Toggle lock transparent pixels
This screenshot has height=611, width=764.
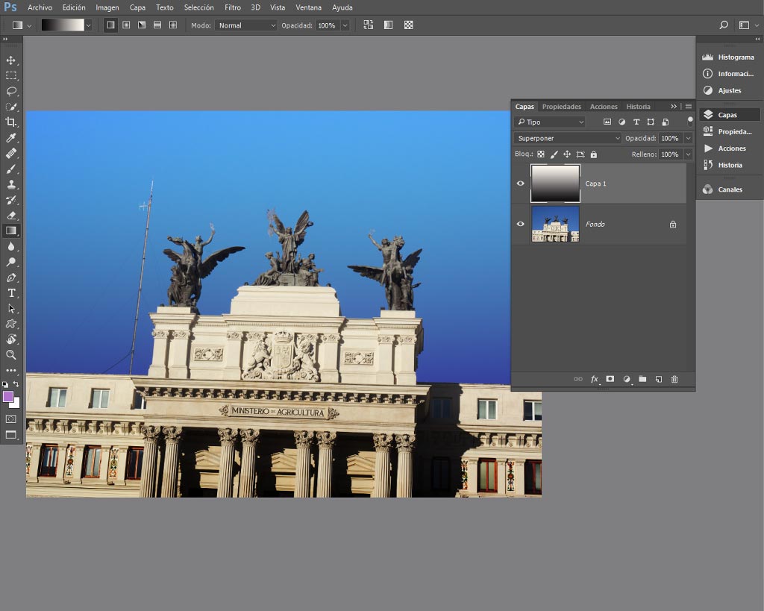tap(541, 154)
